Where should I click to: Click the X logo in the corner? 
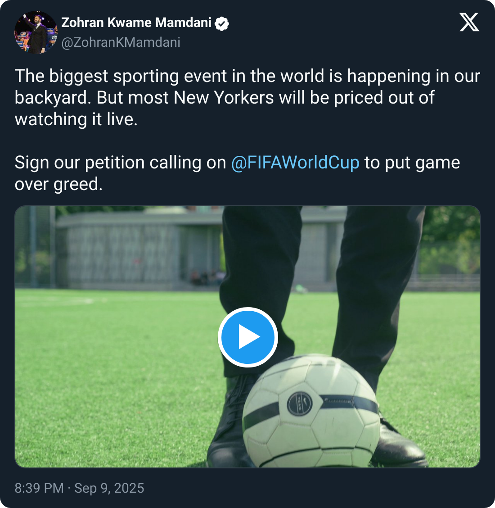tap(469, 23)
